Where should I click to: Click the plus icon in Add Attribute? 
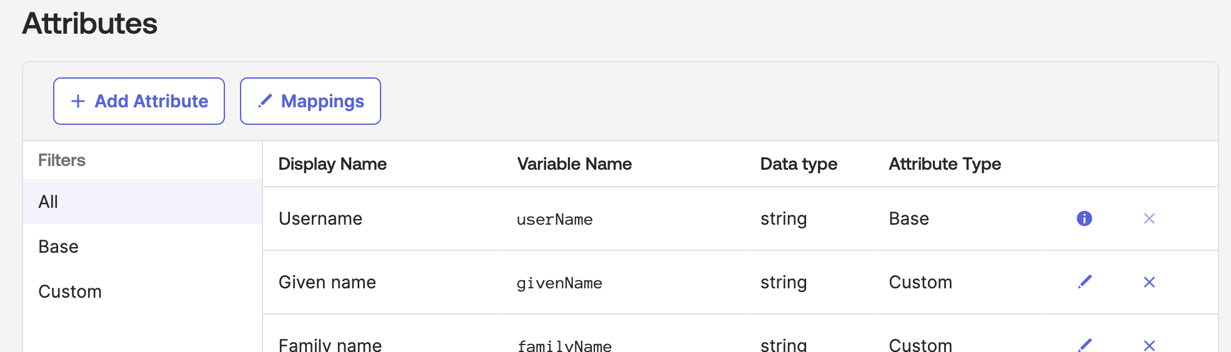click(78, 101)
